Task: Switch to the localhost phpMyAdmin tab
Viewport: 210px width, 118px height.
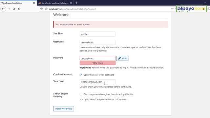Action: pyautogui.click(x=55, y=3)
